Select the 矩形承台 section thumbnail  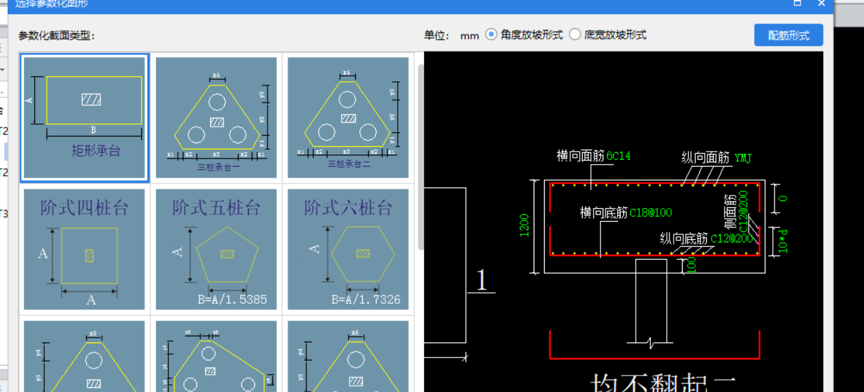click(84, 118)
